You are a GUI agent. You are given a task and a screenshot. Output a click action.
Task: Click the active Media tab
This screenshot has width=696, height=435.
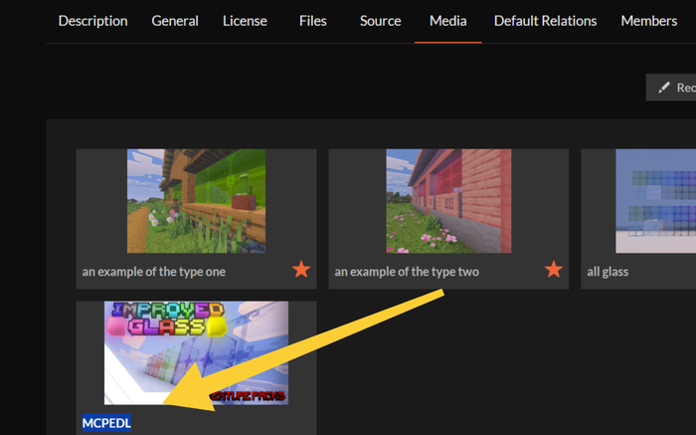447,21
